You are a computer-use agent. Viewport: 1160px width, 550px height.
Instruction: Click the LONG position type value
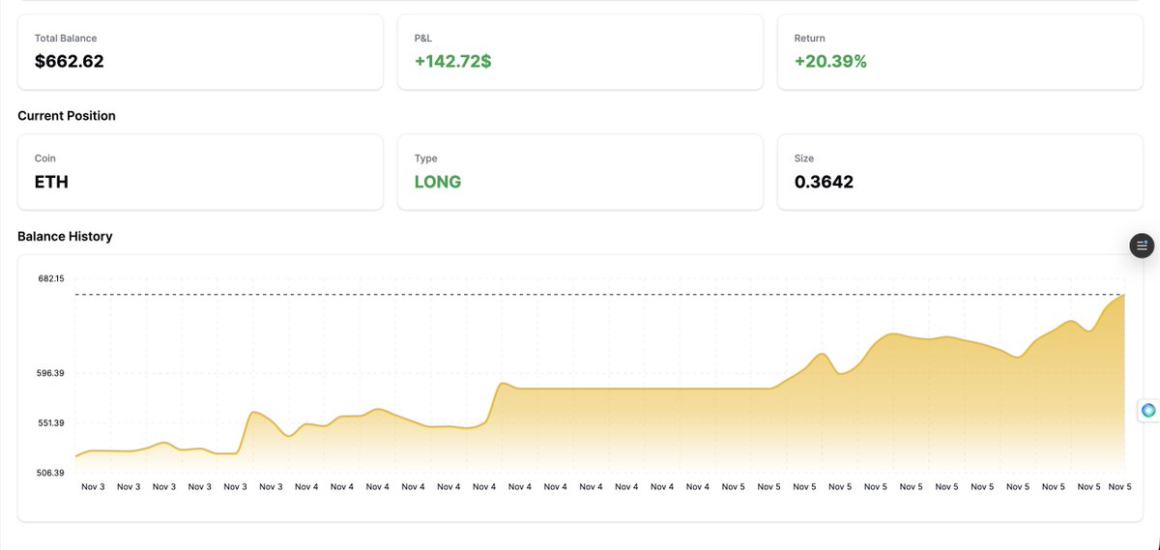[x=438, y=182]
